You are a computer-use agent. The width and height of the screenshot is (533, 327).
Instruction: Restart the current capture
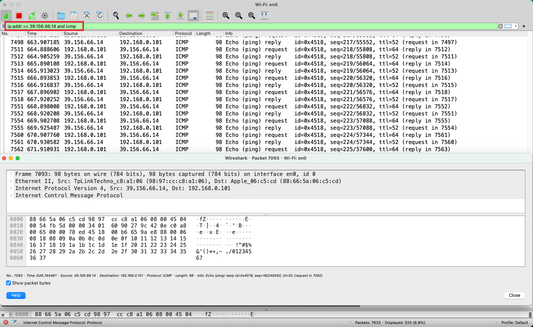pyautogui.click(x=32, y=16)
